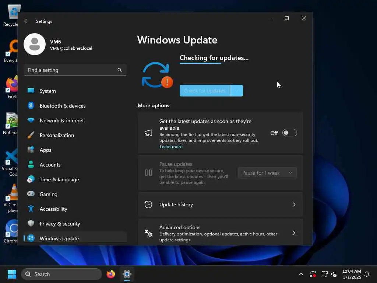Toggle Get the latest updates switch

point(289,133)
